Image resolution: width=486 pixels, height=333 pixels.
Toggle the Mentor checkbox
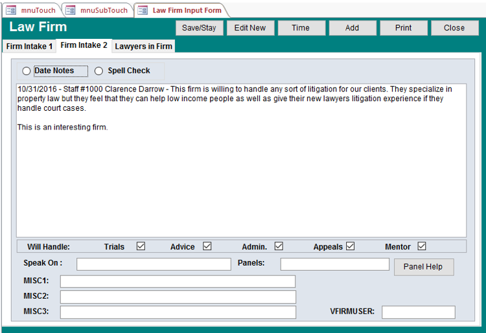click(x=422, y=246)
